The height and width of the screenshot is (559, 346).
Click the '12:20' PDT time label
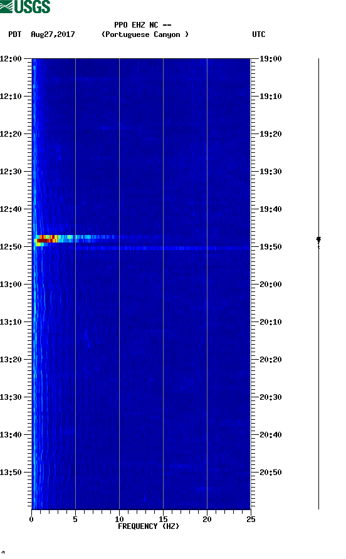11,134
